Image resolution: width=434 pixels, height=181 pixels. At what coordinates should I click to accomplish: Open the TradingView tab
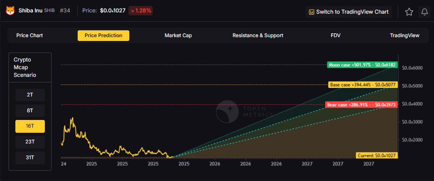[x=405, y=35]
